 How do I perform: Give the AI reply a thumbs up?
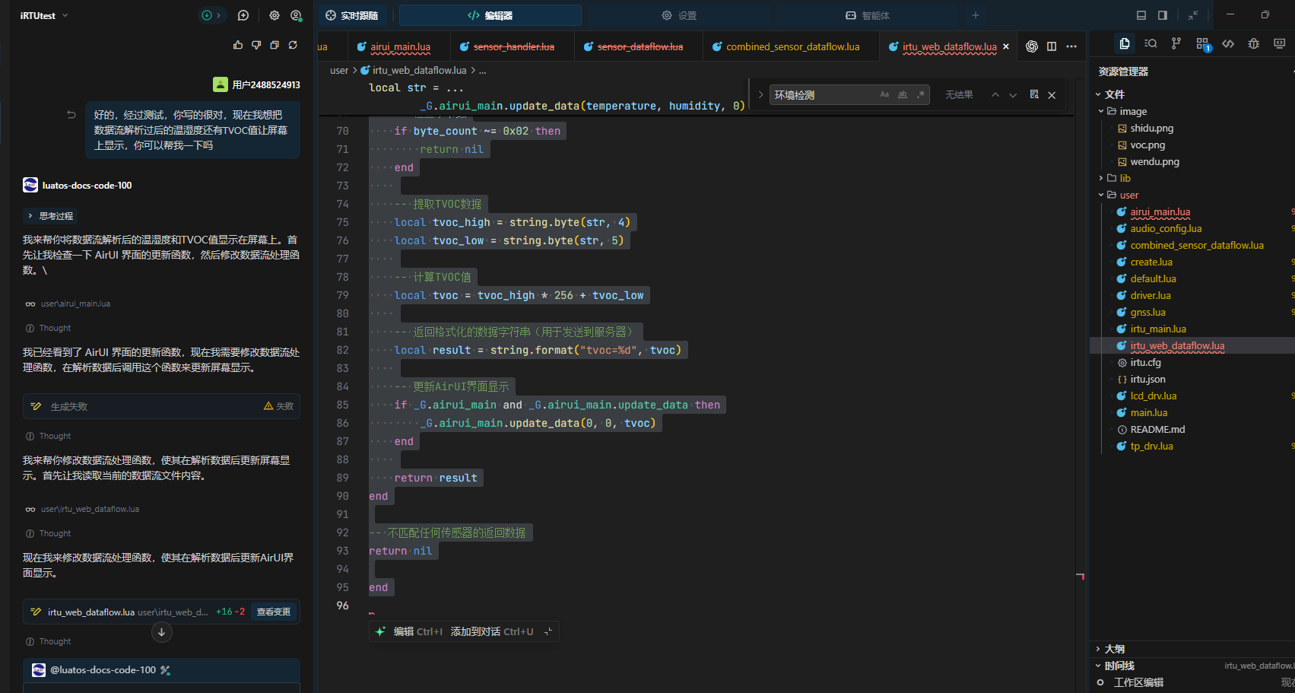(x=238, y=46)
